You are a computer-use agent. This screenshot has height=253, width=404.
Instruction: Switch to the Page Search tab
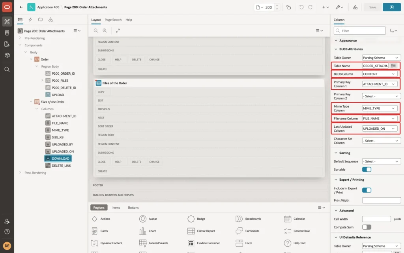click(113, 20)
